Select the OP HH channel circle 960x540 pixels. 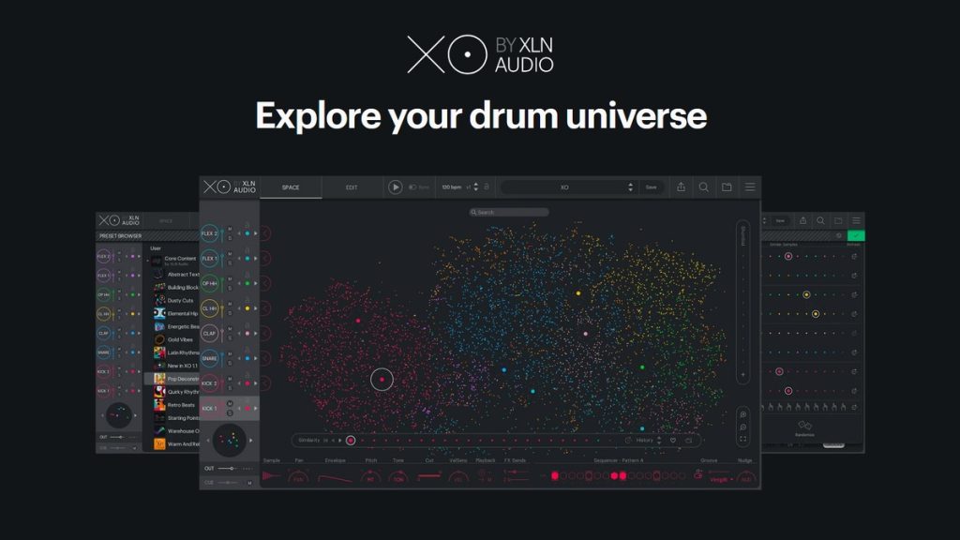tap(209, 283)
